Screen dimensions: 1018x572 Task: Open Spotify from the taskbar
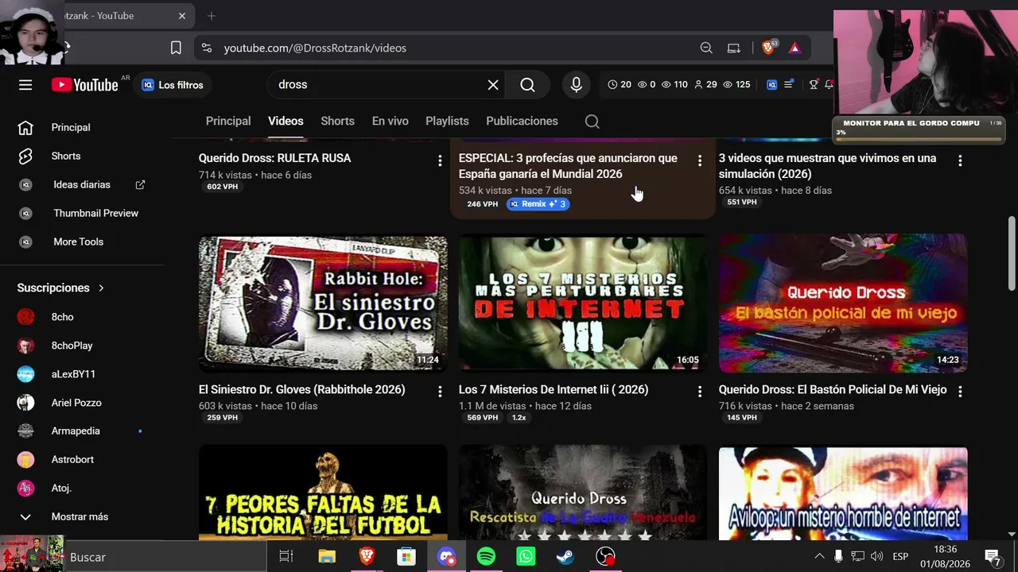tap(486, 557)
